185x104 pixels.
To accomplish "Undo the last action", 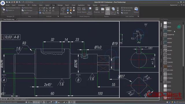I will 19,2.
